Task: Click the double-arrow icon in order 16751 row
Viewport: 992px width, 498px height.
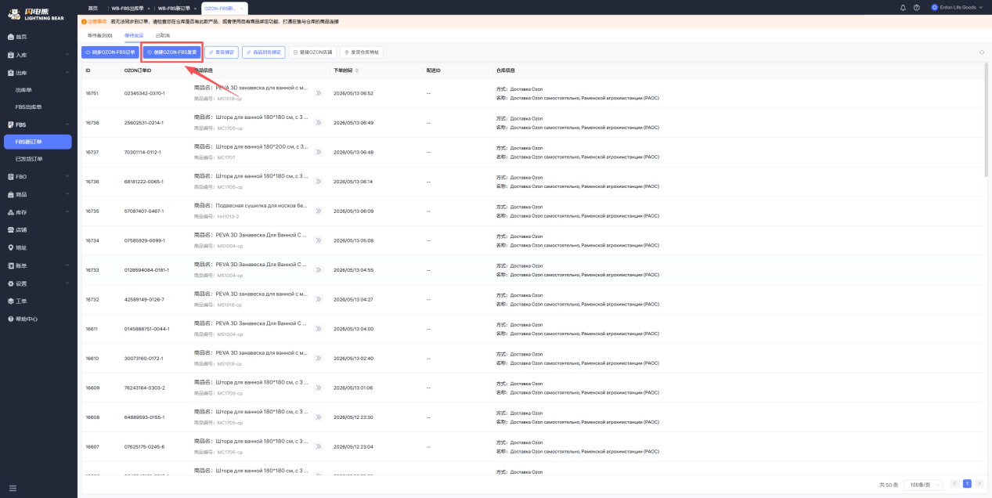Action: [x=318, y=93]
